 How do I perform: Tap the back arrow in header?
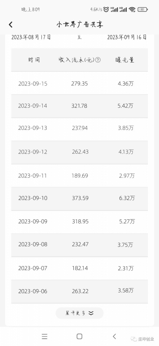[10, 24]
